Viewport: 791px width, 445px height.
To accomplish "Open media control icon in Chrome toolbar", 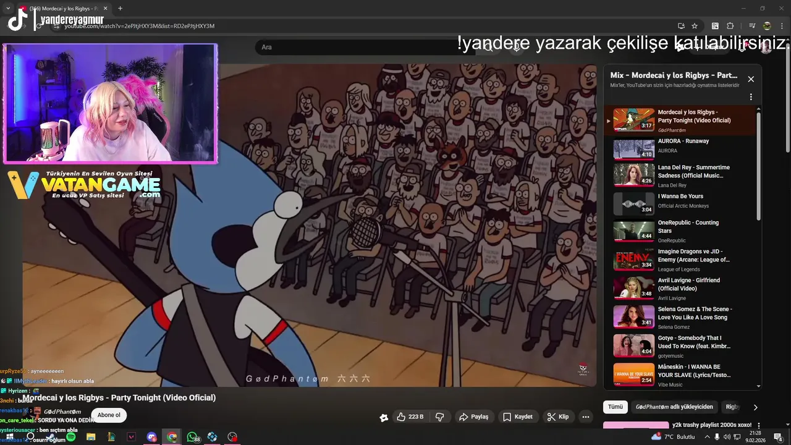I will (752, 26).
